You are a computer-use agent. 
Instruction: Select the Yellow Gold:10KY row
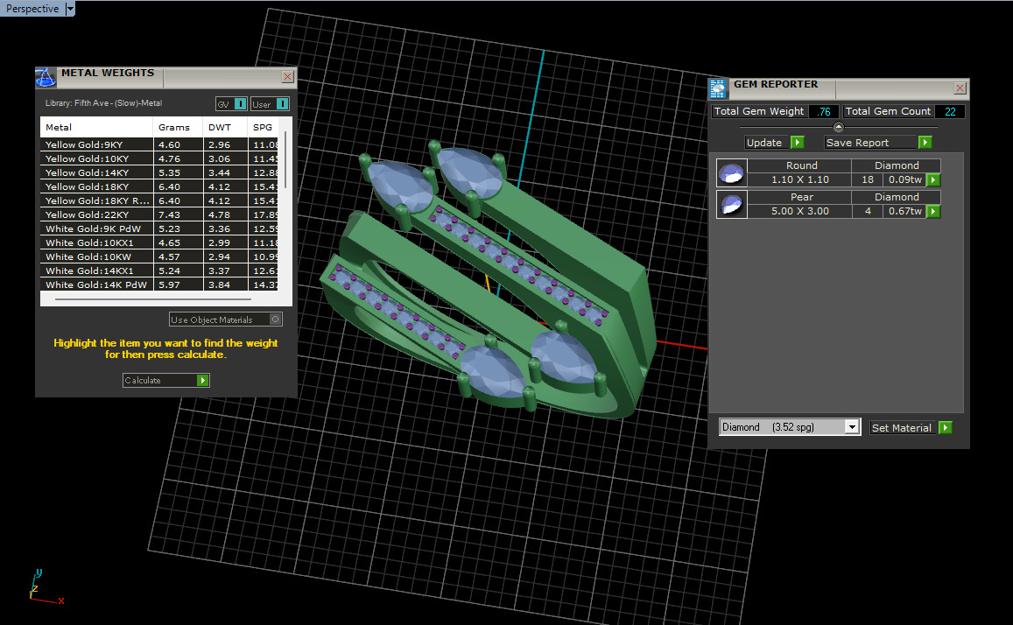pyautogui.click(x=159, y=158)
